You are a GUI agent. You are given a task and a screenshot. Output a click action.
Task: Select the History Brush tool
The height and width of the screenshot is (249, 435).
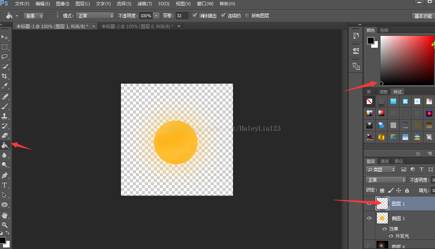(5, 125)
